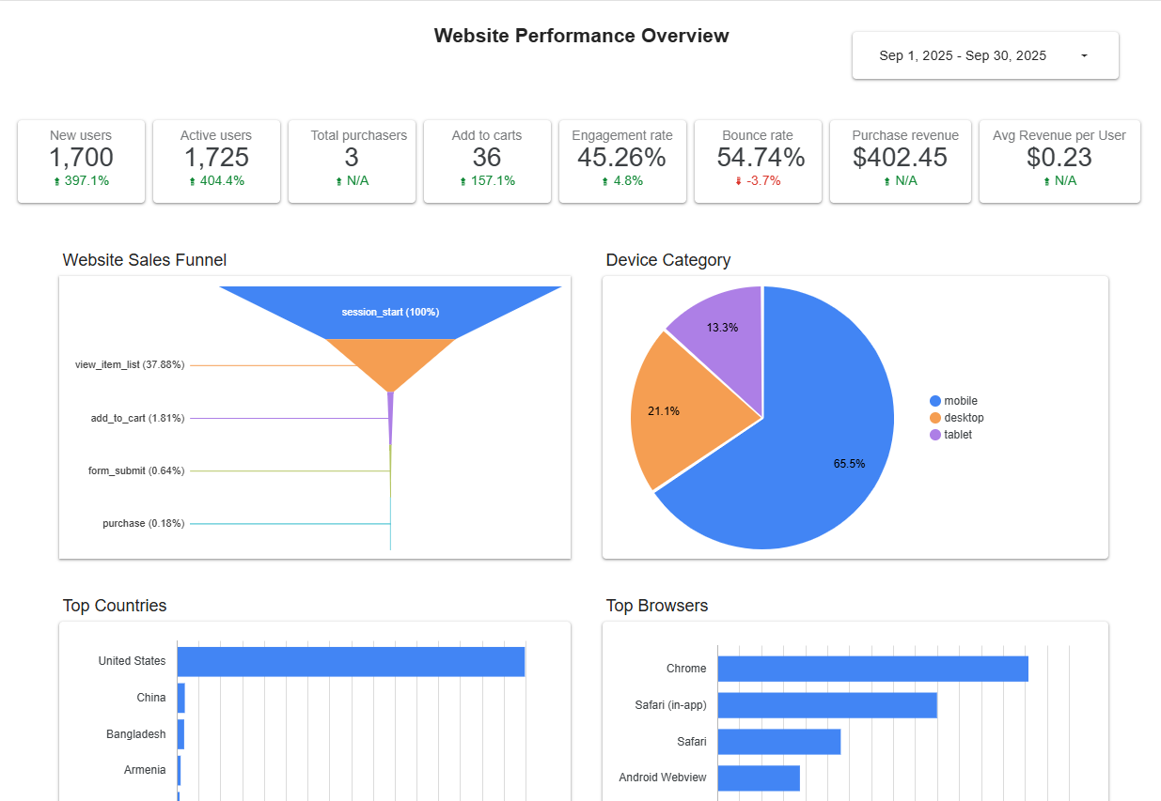Click the Chrome bar in Top Browsers
This screenshot has width=1161, height=801.
click(x=872, y=669)
